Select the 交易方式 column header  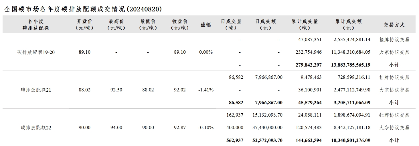coord(394,25)
